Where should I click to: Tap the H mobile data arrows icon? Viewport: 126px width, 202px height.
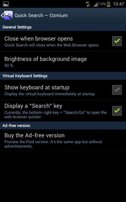(x=88, y=4)
